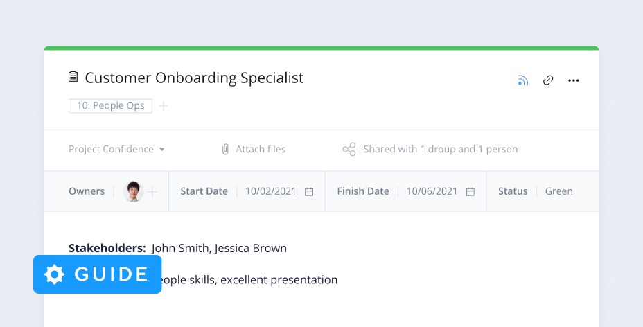Add a tag next to People Ops

tap(164, 106)
